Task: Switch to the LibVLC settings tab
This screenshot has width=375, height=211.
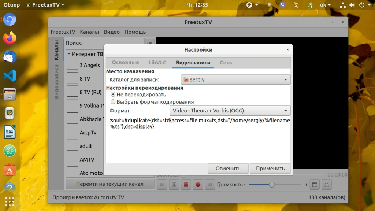Action: point(157,62)
